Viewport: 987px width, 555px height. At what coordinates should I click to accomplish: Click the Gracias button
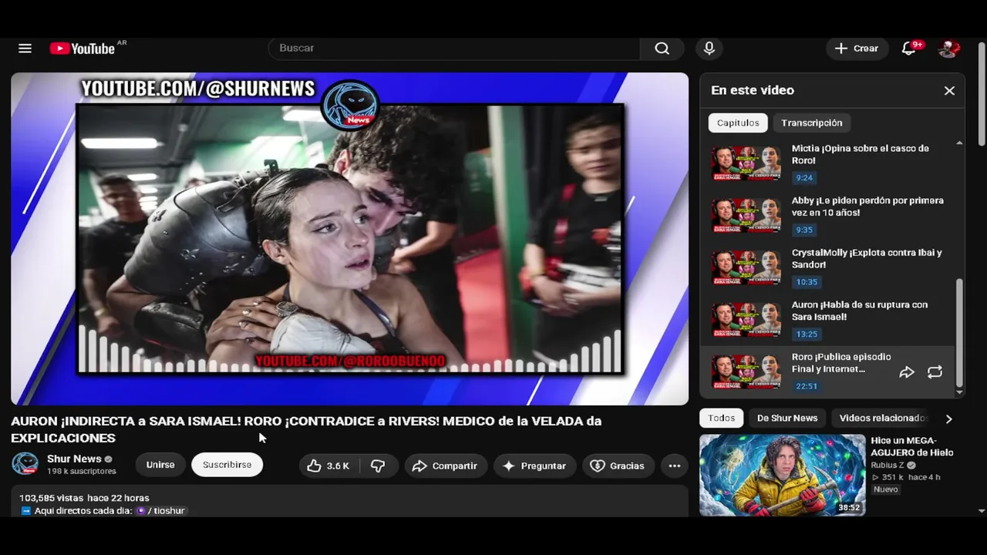[618, 466]
